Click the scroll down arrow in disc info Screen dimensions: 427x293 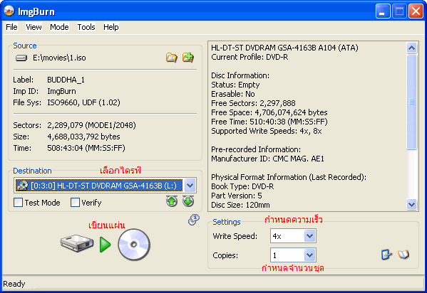click(x=411, y=204)
